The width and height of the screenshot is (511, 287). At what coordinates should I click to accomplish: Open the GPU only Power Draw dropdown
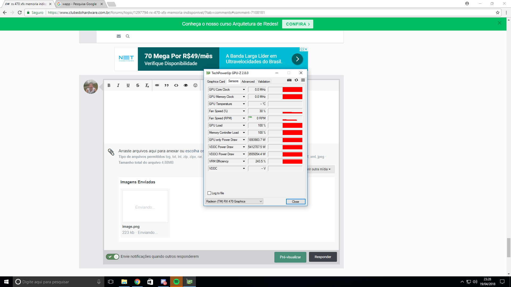tap(244, 140)
